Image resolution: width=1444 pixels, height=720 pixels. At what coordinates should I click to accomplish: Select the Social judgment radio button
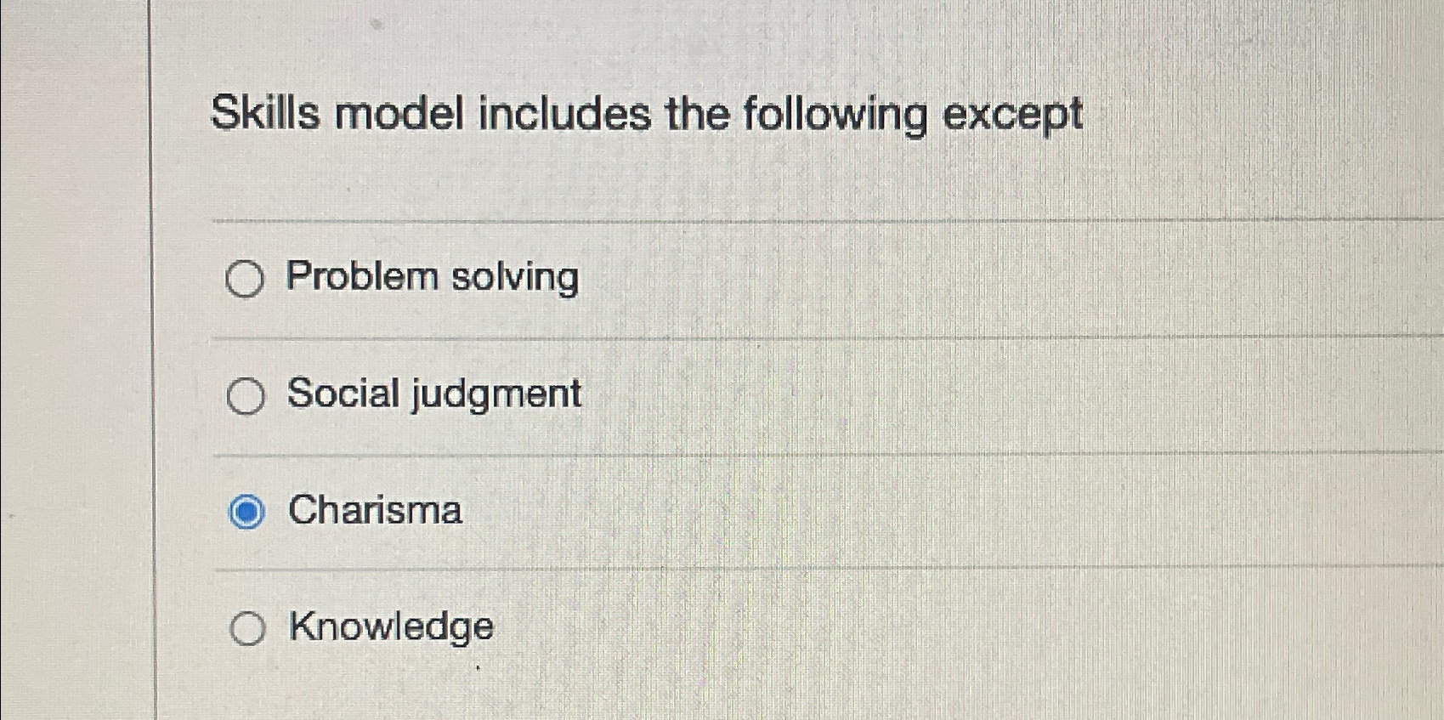246,395
